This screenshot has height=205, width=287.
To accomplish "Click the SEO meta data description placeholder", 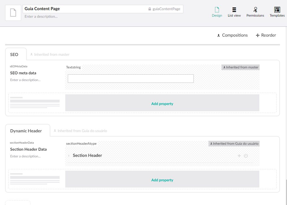I will [x=25, y=80].
